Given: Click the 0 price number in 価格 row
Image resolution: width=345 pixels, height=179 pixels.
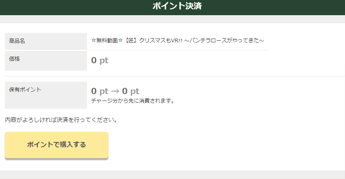Looking at the screenshot, I should point(94,60).
